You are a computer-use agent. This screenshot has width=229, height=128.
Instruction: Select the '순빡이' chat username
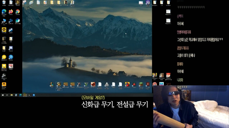(180, 16)
